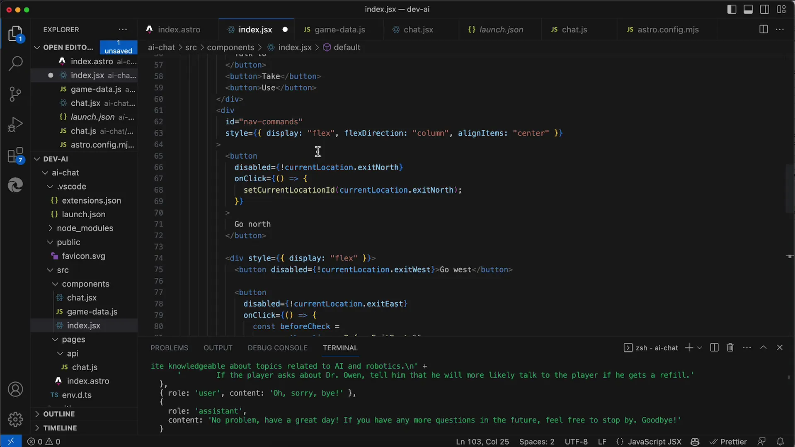Change end of line sequence LF
Screen dimensions: 795x447
click(x=602, y=442)
